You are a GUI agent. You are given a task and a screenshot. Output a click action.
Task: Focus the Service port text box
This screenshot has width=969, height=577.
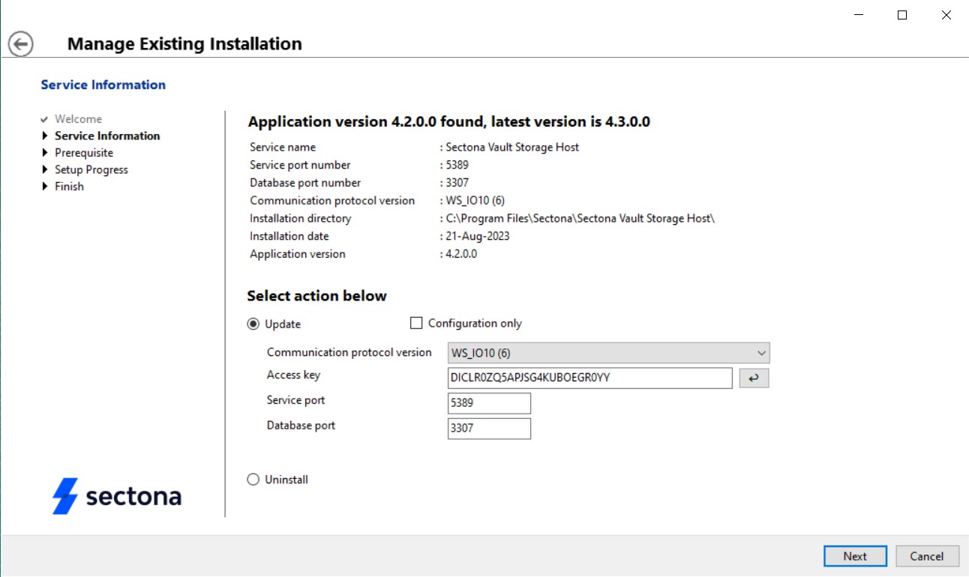coord(489,403)
